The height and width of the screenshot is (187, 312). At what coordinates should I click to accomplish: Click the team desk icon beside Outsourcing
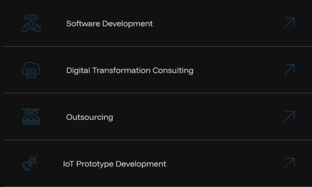(31, 117)
